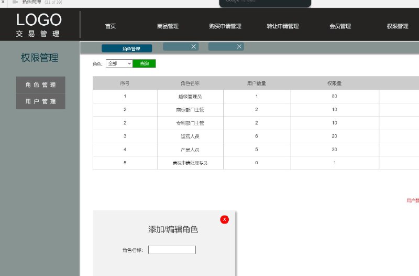
Task: Click the 权限量 column header
Action: (334, 83)
